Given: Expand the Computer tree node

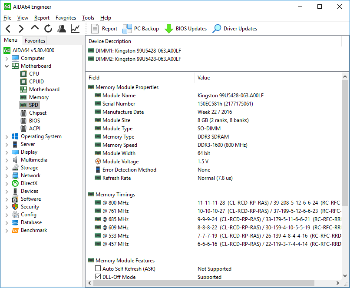Looking at the screenshot, I should coord(7,59).
